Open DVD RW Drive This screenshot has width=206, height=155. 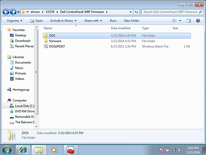click(25, 111)
